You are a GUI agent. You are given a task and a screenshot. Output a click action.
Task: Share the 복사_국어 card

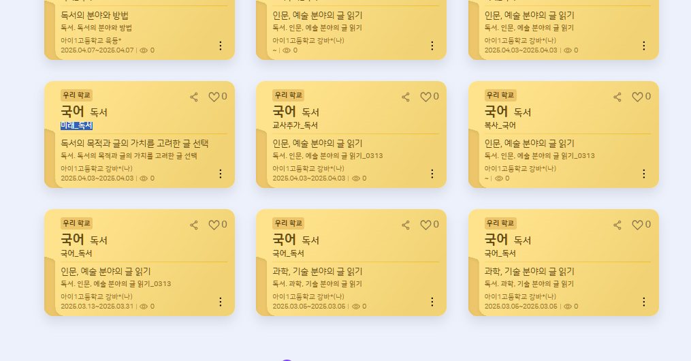617,97
